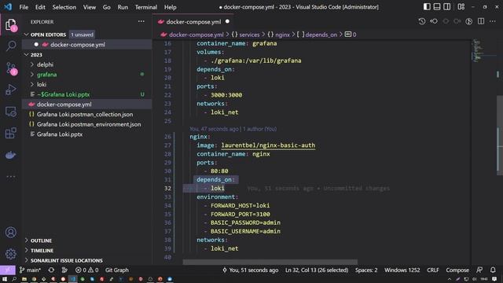The height and width of the screenshot is (283, 503).
Task: Click the feedback icon in status bar
Action: click(x=479, y=270)
